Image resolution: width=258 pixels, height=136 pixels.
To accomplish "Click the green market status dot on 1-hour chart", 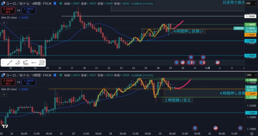I will point(61,75).
